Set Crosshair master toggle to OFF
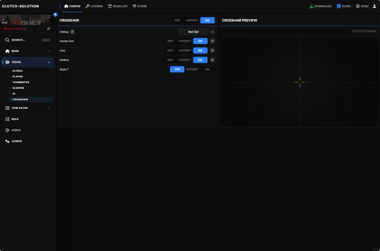Image resolution: width=380 pixels, height=251 pixels. tap(177, 20)
